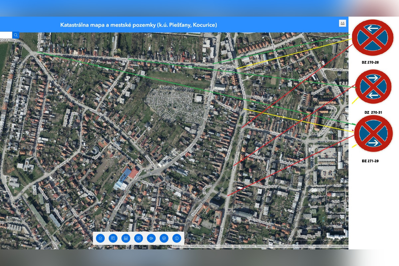399x266 pixels.
Task: Open the attribute table widget
Action: [x=125, y=238]
